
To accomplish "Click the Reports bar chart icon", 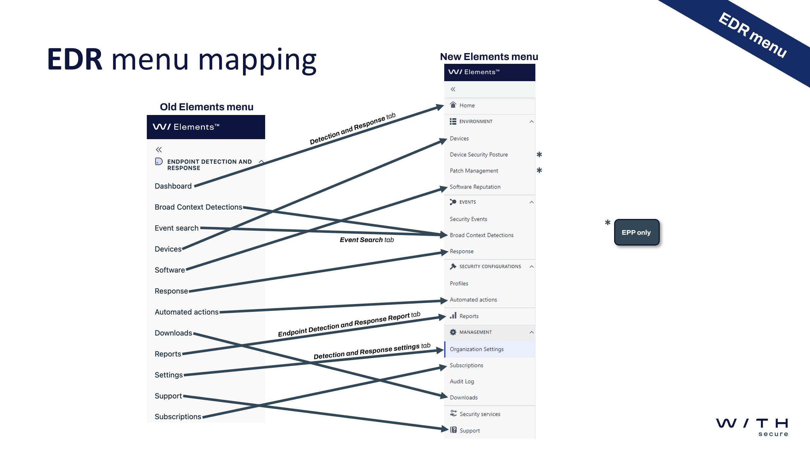I will tap(453, 316).
